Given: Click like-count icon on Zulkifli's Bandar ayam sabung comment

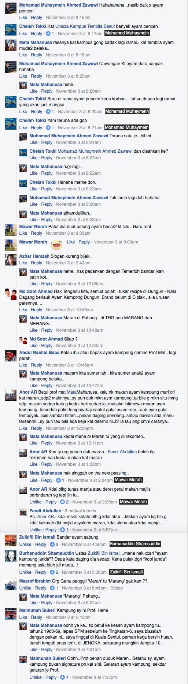Looking at the screenshot, I should [x=52, y=544].
